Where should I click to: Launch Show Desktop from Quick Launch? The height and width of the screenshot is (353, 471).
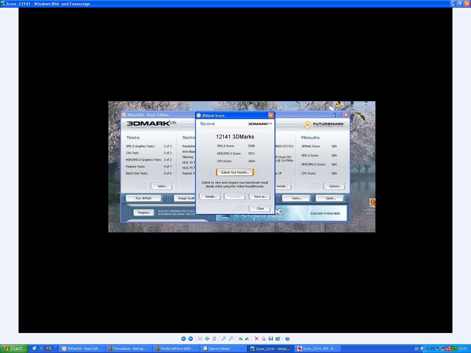click(x=35, y=349)
